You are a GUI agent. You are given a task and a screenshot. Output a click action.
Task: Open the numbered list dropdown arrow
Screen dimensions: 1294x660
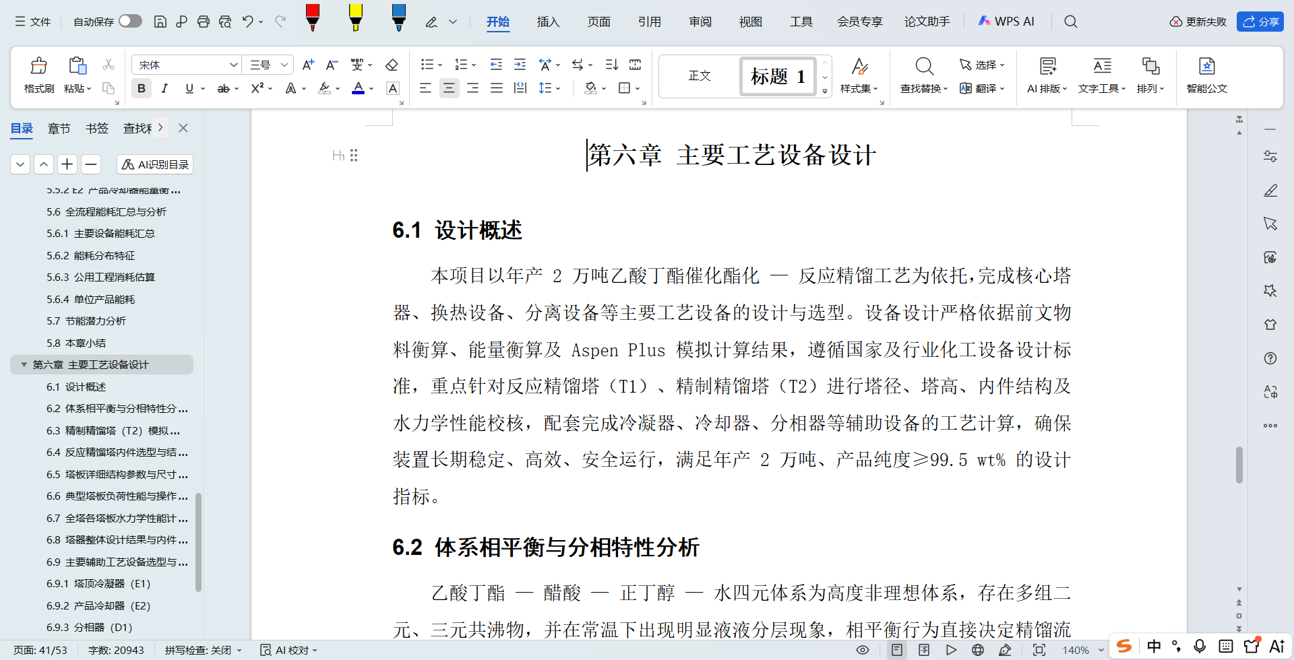click(474, 65)
